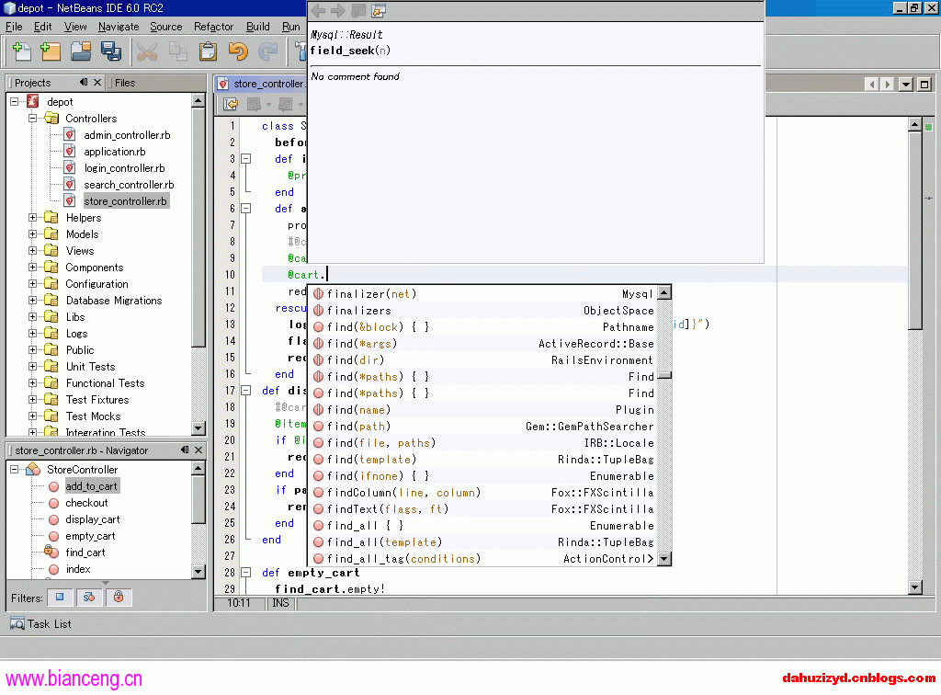Minimize the Projects panel
This screenshot has height=695, width=941.
[84, 82]
